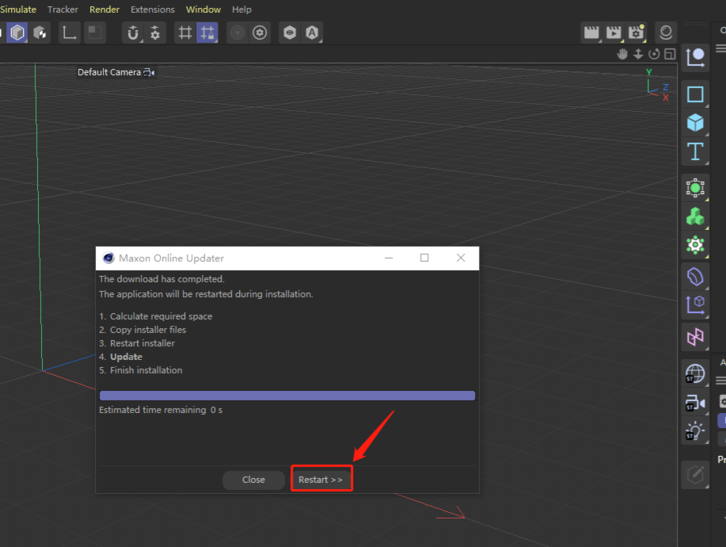Screen dimensions: 726x547
Task: Toggle the highlighted shaded cube mode button
Action: click(x=17, y=33)
